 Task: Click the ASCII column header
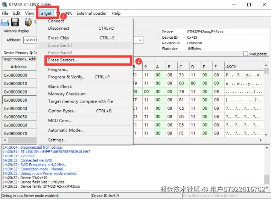[x=244, y=67]
